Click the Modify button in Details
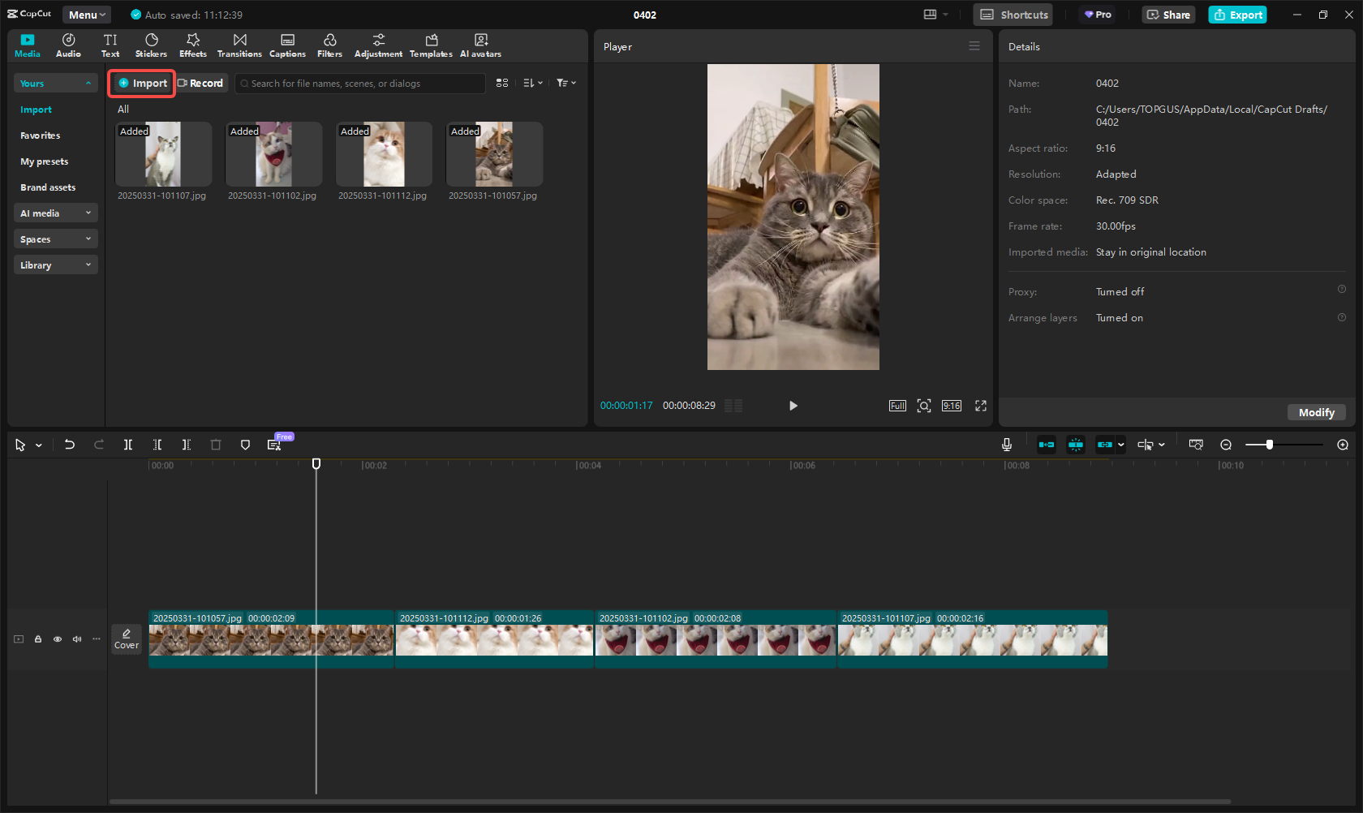This screenshot has width=1363, height=813. (1316, 412)
